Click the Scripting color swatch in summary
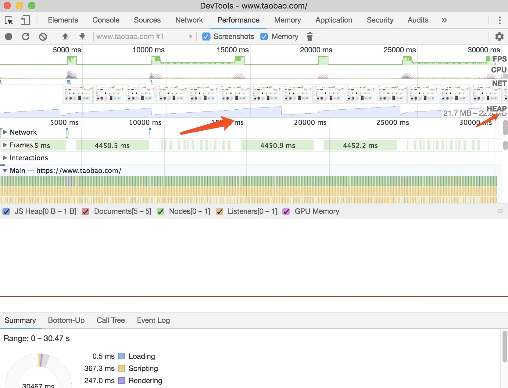Viewport: 508px width, 388px height. 122,368
